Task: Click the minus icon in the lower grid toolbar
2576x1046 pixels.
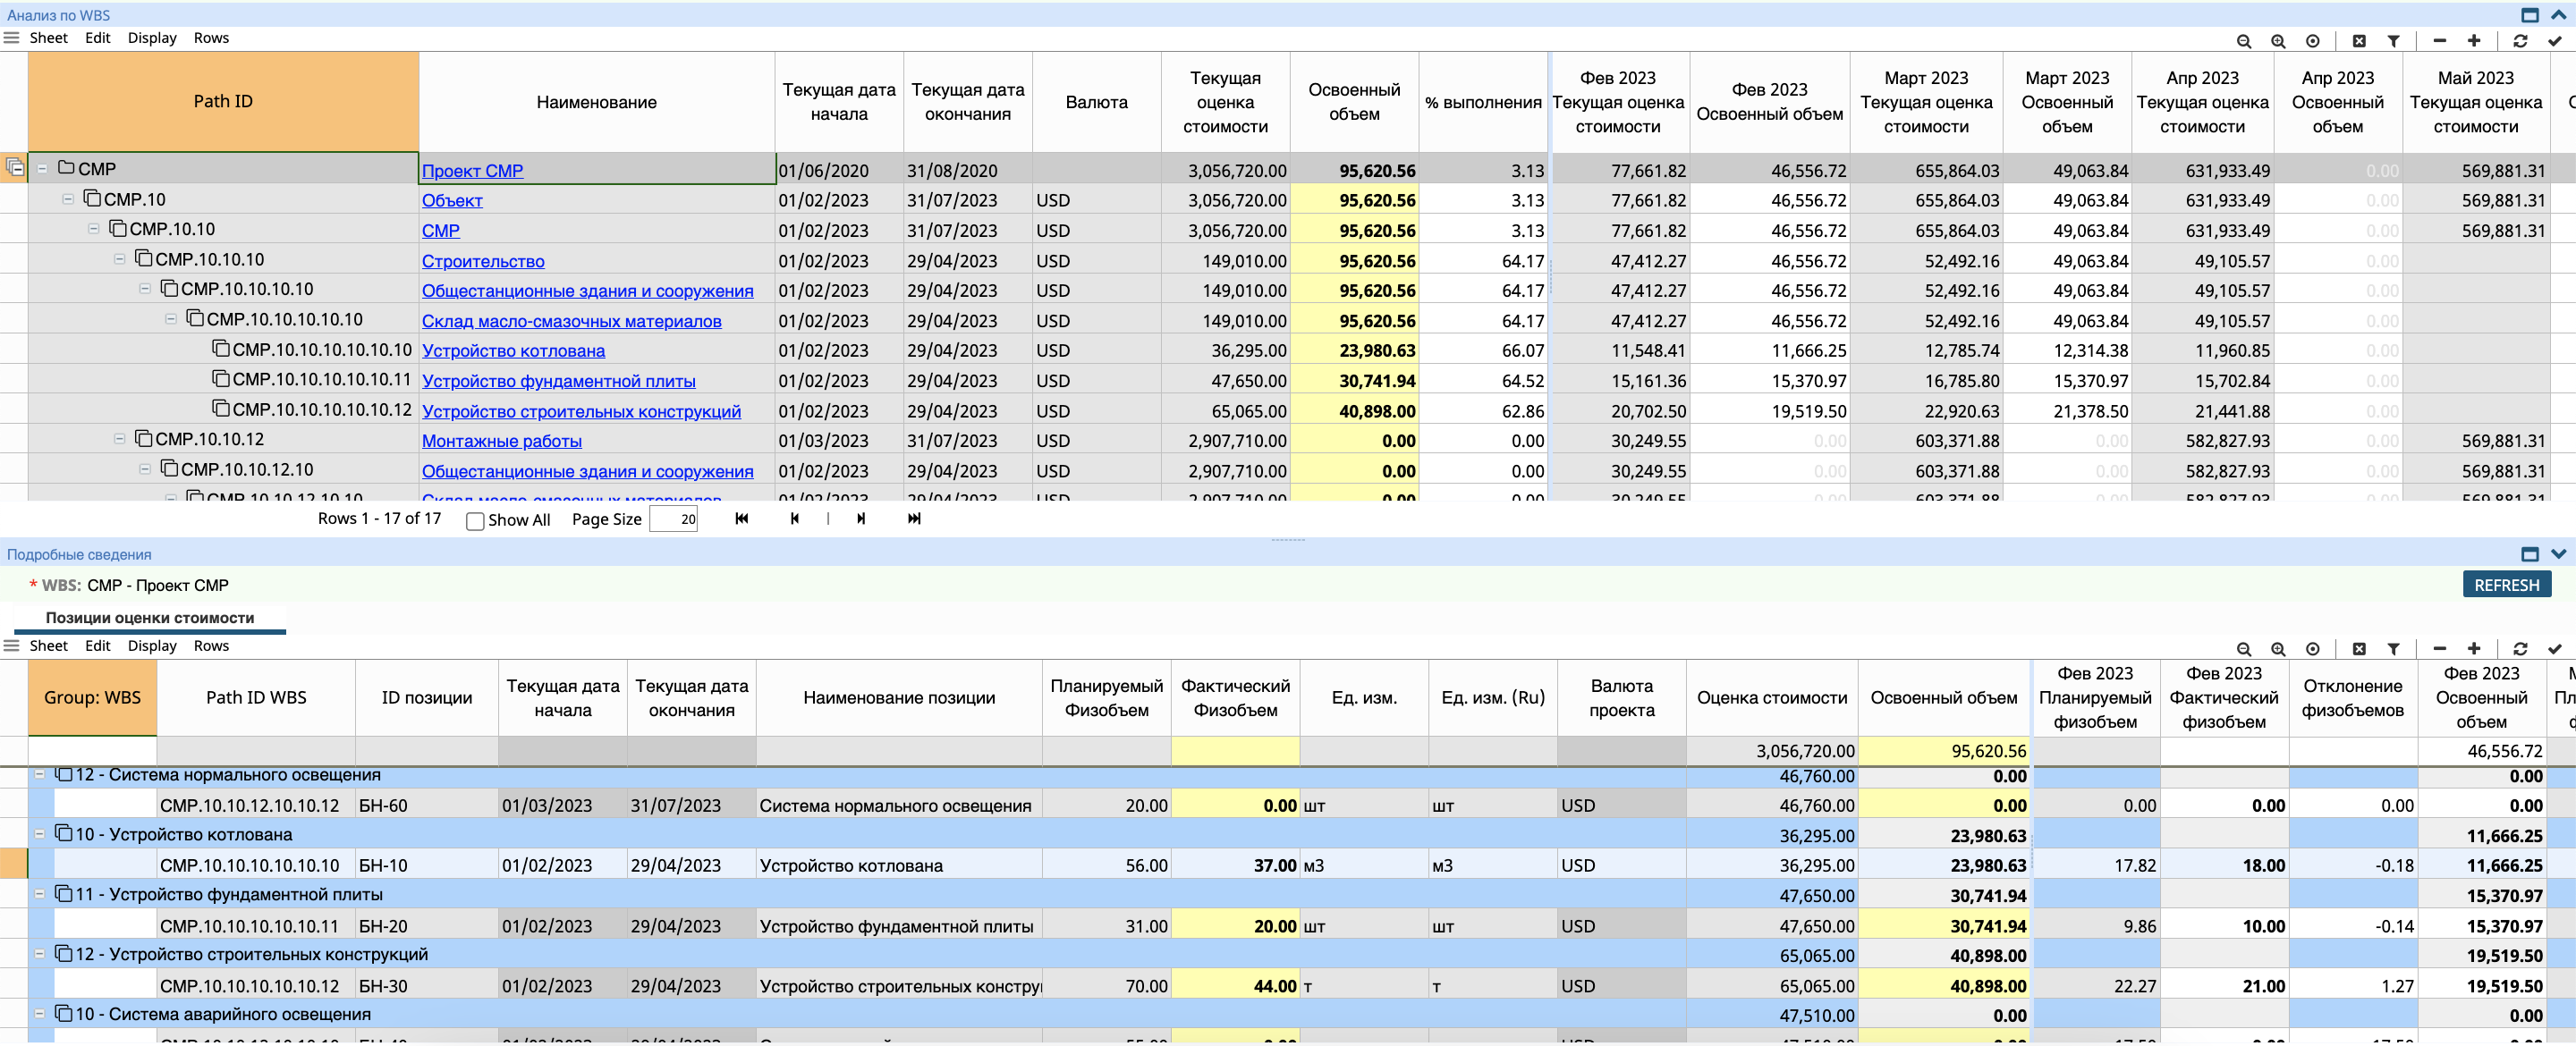Action: click(2440, 649)
